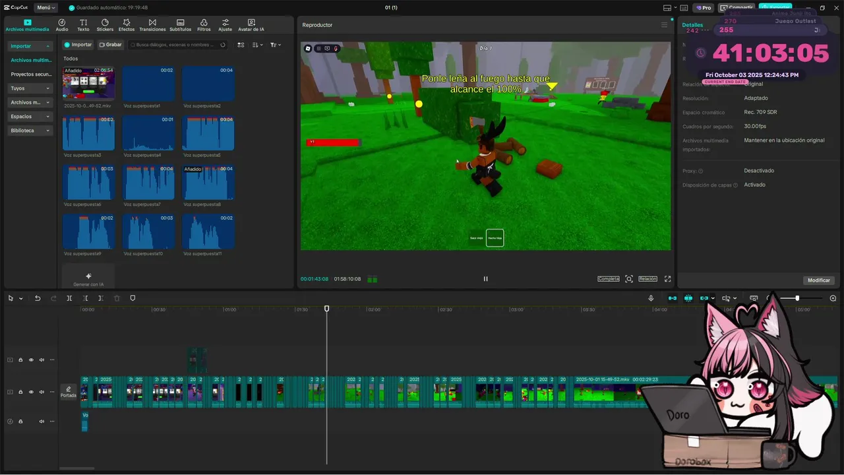Click the Modificar button
Screen dimensions: 844x475
[819, 280]
